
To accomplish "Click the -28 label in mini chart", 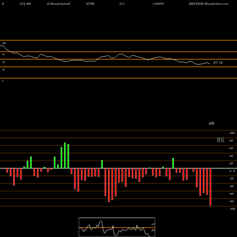I will (x=153, y=230).
